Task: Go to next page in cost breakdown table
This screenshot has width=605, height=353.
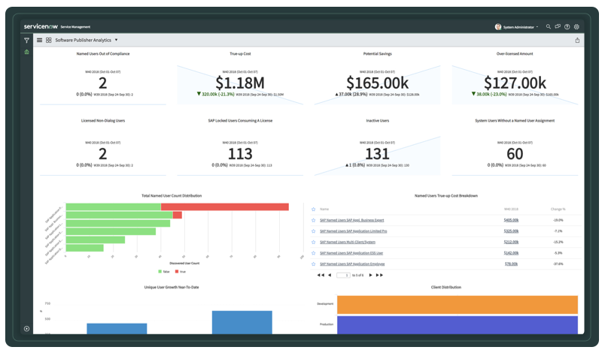Action: (x=370, y=276)
